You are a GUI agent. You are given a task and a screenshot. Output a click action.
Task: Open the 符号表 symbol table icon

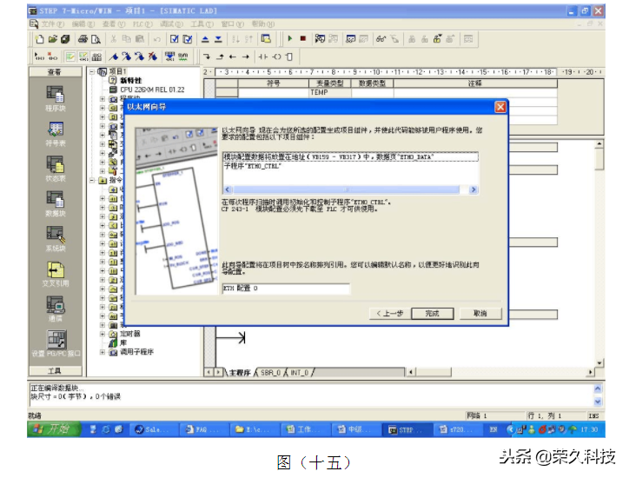tap(55, 130)
